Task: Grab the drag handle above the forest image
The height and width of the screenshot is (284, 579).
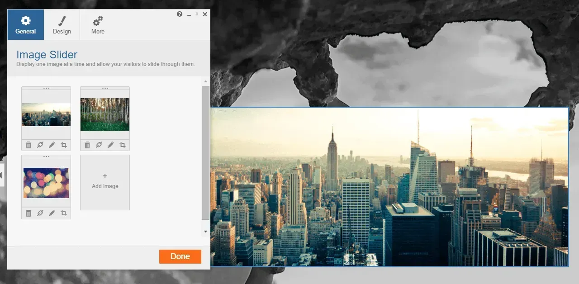Action: point(105,88)
